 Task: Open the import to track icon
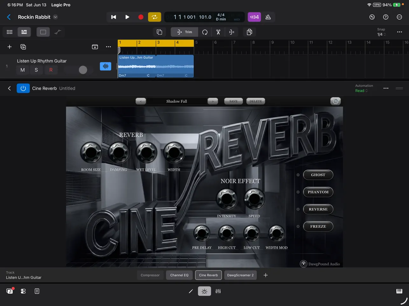[95, 47]
